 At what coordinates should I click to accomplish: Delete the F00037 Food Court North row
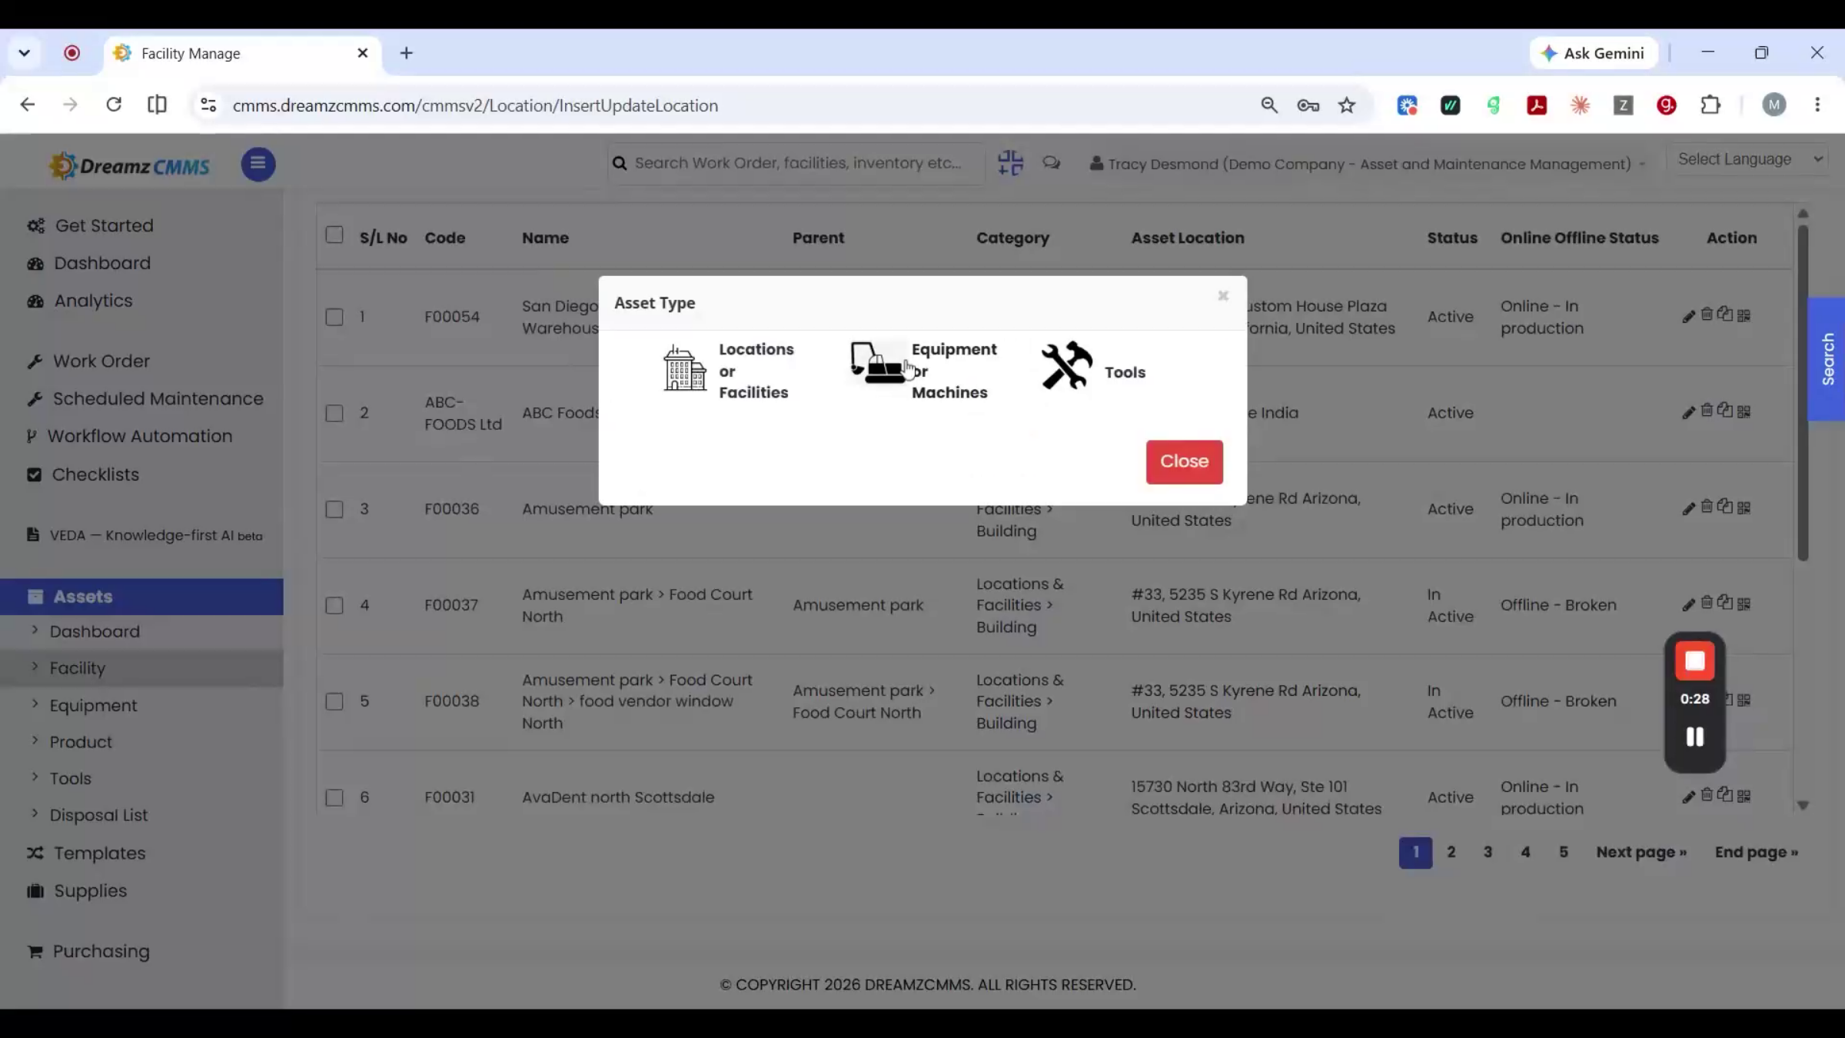1707,603
